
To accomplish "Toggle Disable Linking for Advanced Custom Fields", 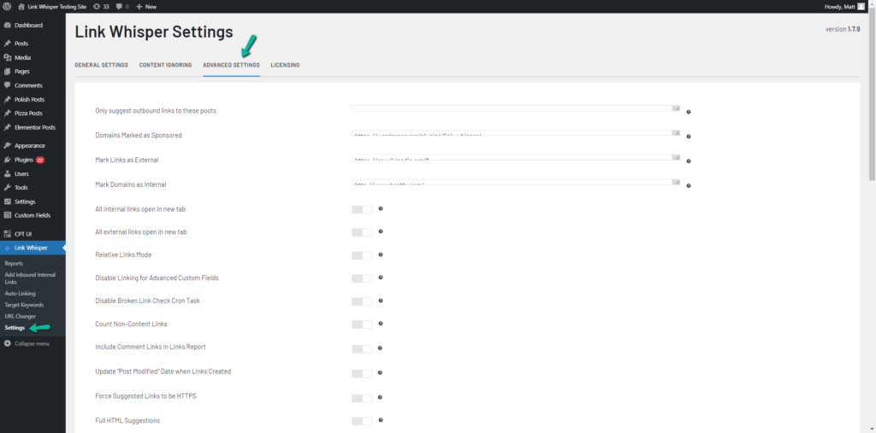I will pyautogui.click(x=362, y=278).
